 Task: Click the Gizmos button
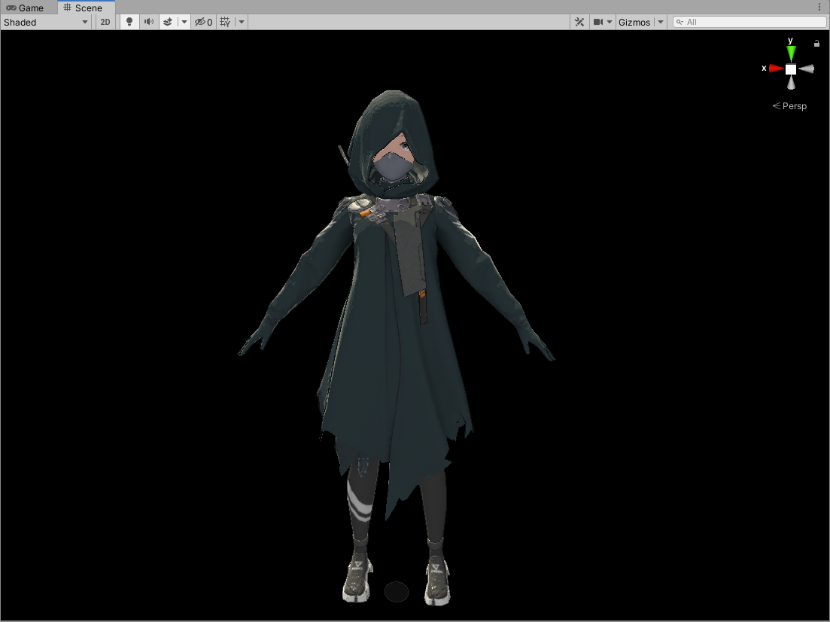(634, 22)
